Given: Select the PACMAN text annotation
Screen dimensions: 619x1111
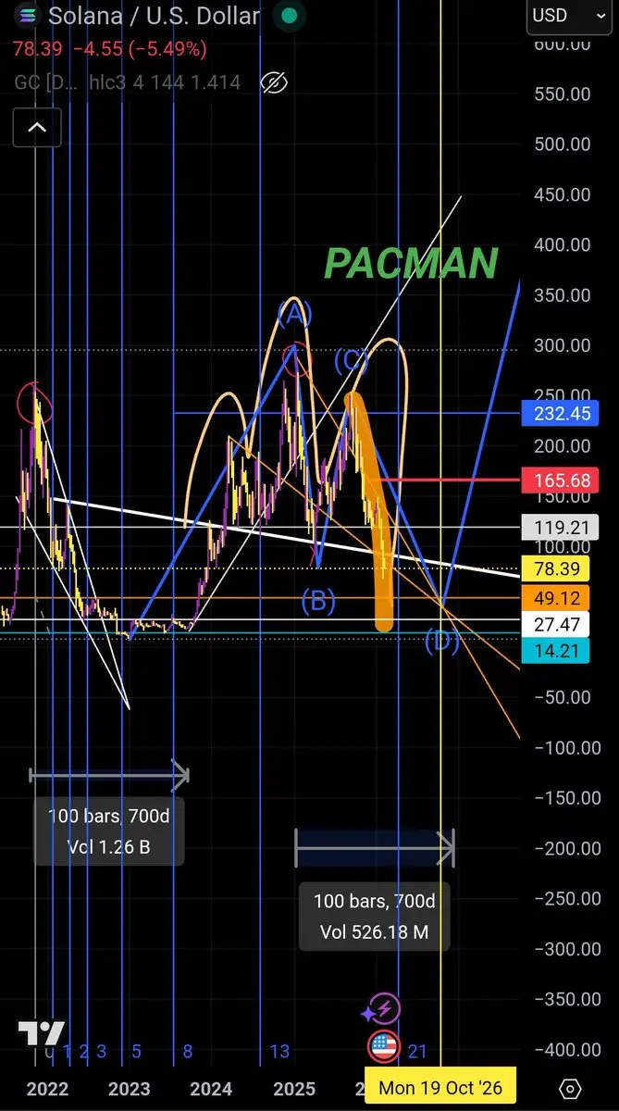Looking at the screenshot, I should pyautogui.click(x=412, y=264).
